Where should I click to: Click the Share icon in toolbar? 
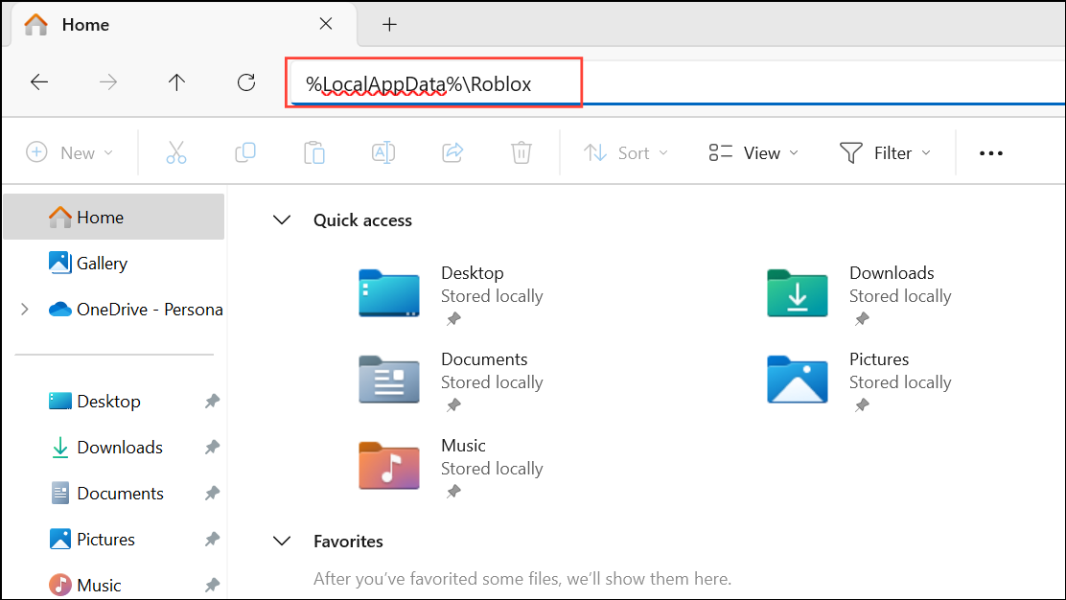tap(452, 152)
